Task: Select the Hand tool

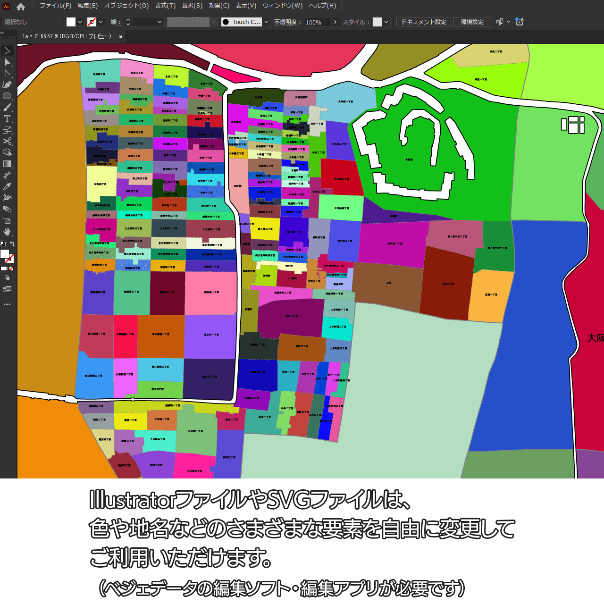Action: click(7, 232)
